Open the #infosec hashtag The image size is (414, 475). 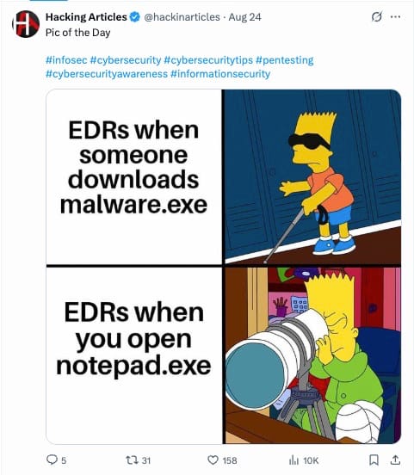click(66, 60)
